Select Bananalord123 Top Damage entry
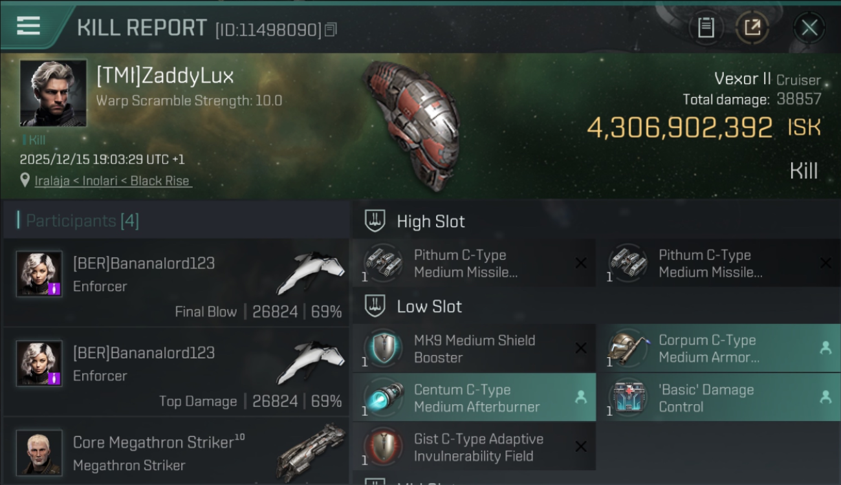 pos(176,372)
